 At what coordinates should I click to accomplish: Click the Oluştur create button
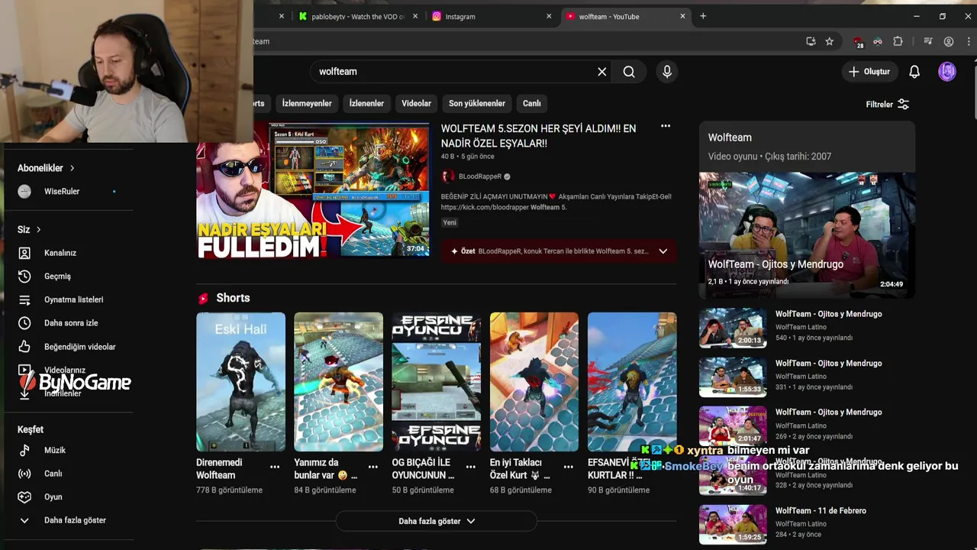[869, 72]
